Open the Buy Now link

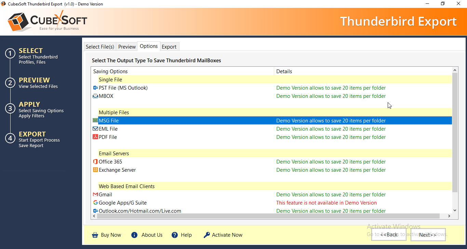[x=111, y=235]
